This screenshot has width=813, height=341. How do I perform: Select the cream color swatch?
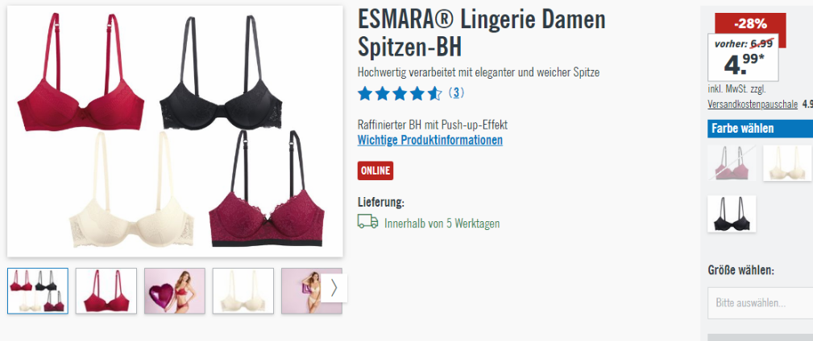(786, 163)
